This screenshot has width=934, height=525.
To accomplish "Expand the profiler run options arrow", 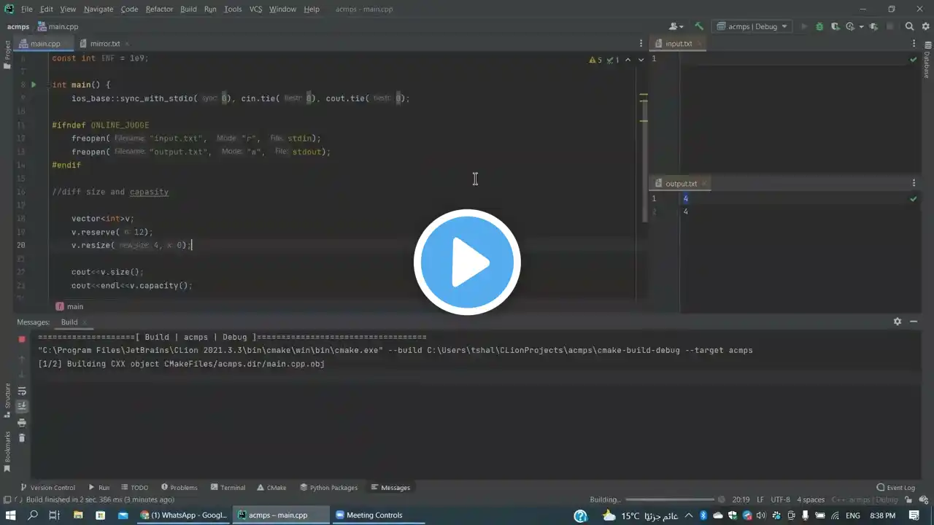I will coord(861,26).
